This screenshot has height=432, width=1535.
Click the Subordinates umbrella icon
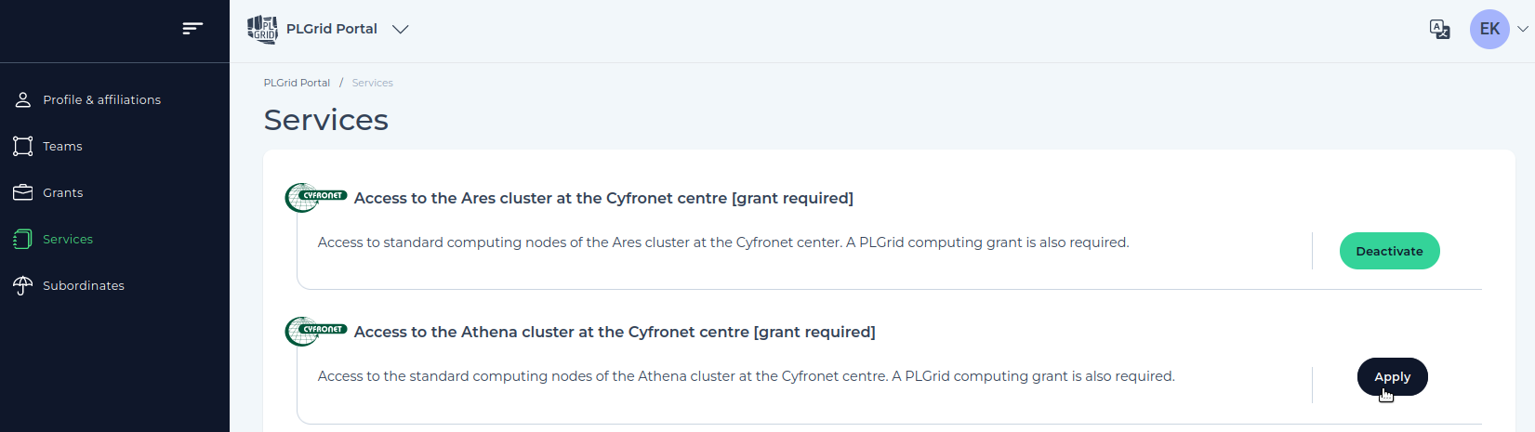click(x=23, y=285)
